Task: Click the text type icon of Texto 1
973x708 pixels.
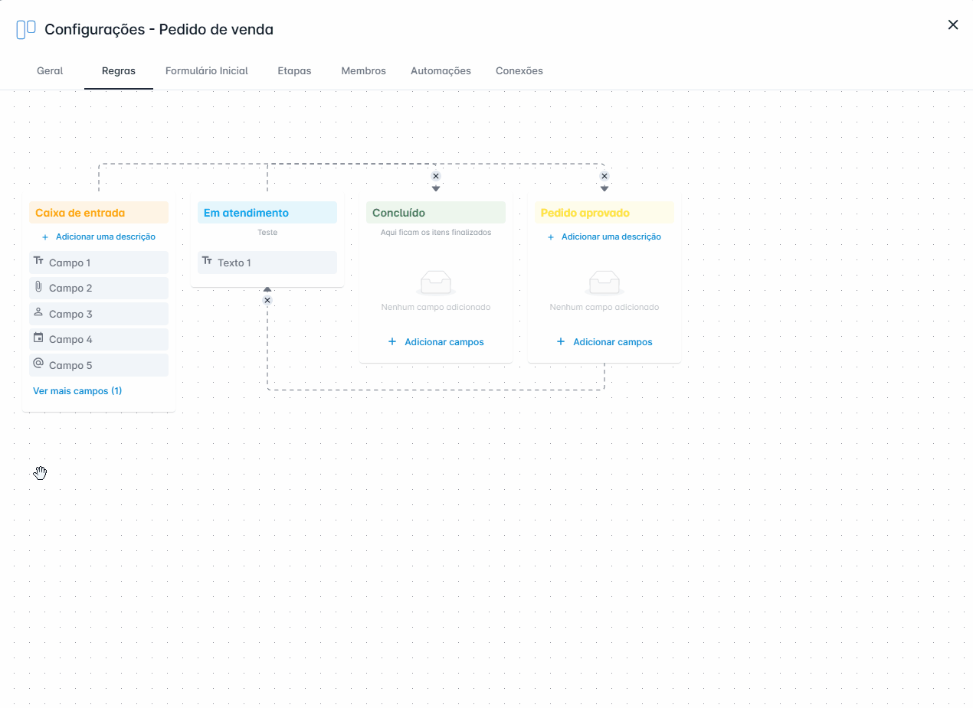Action: (207, 261)
